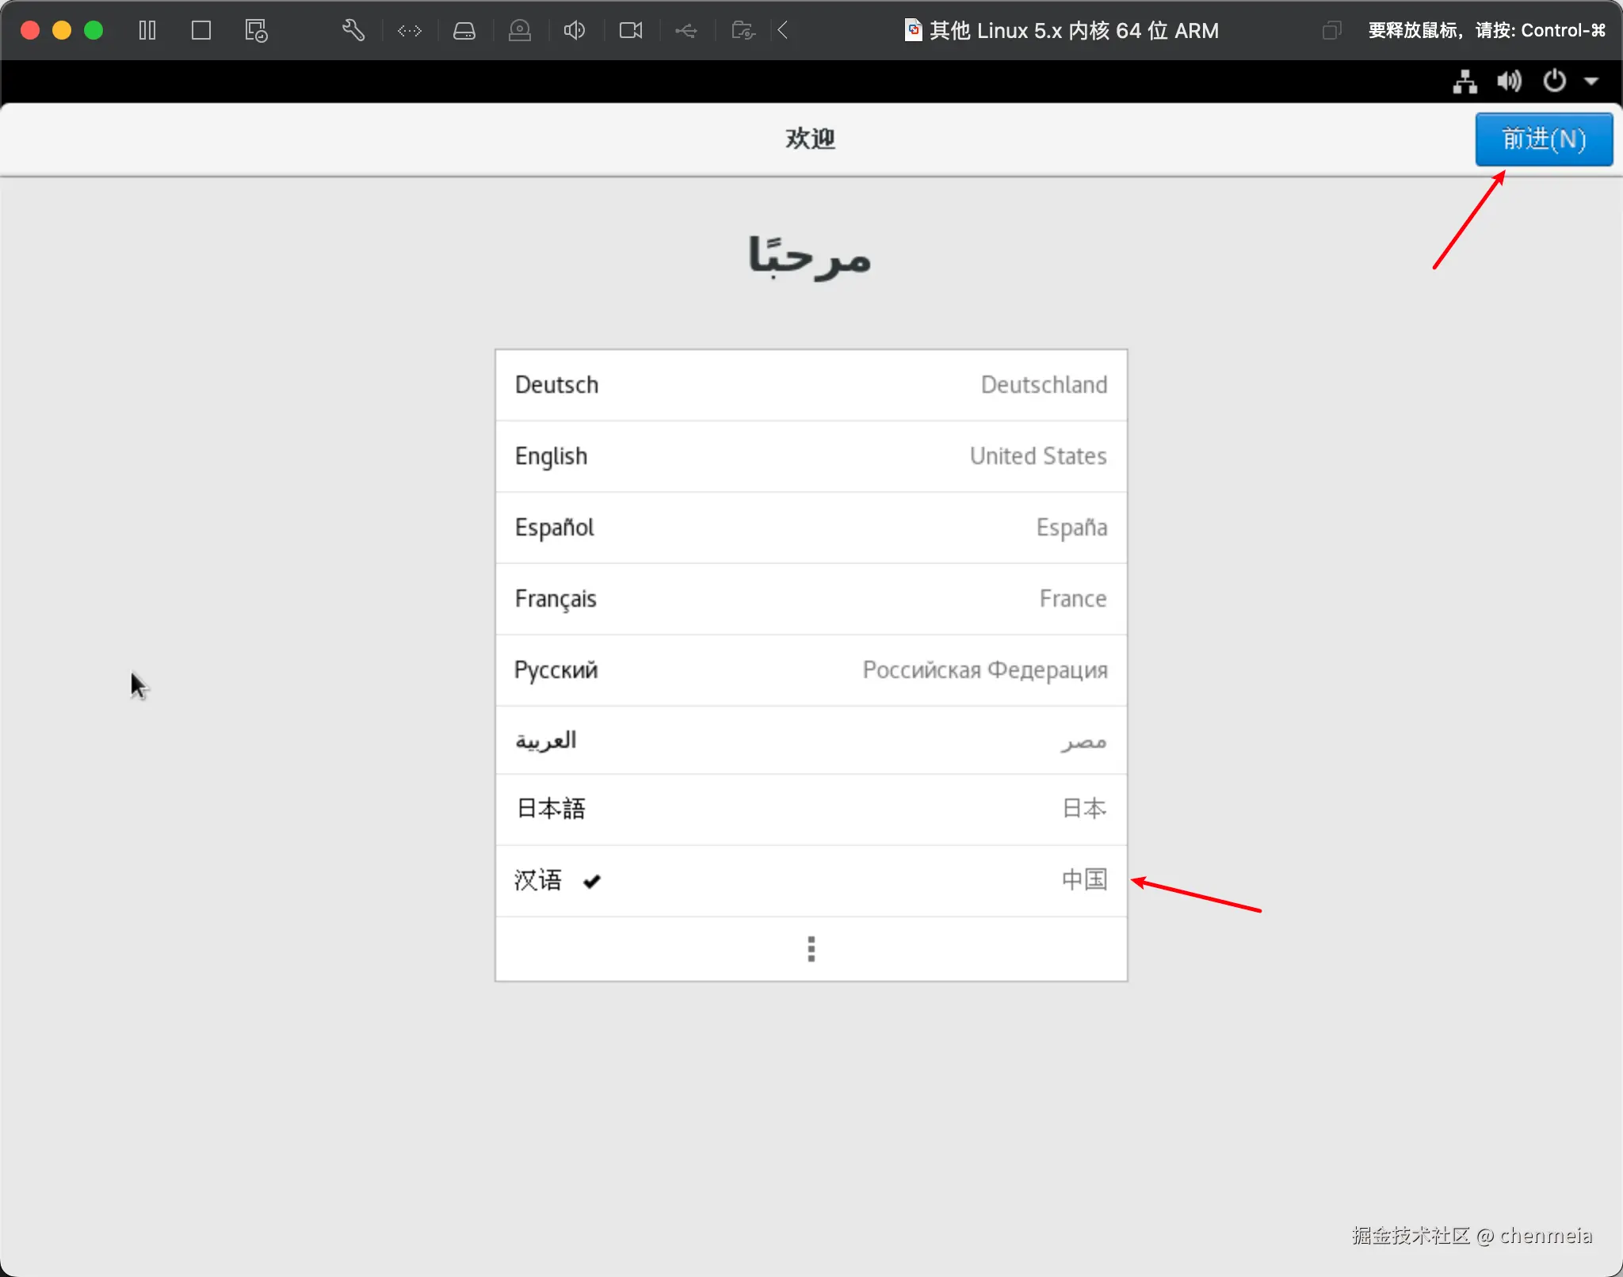Open the snapshots icon in toolbar
1623x1277 pixels.
(256, 31)
